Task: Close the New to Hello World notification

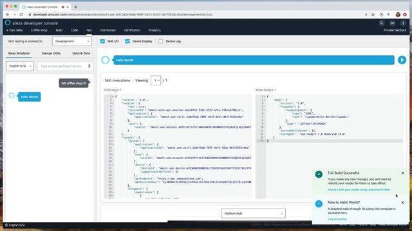Action: click(402, 203)
